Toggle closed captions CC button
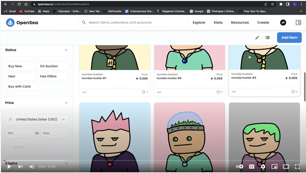This screenshot has height=173, width=306. 252,167
